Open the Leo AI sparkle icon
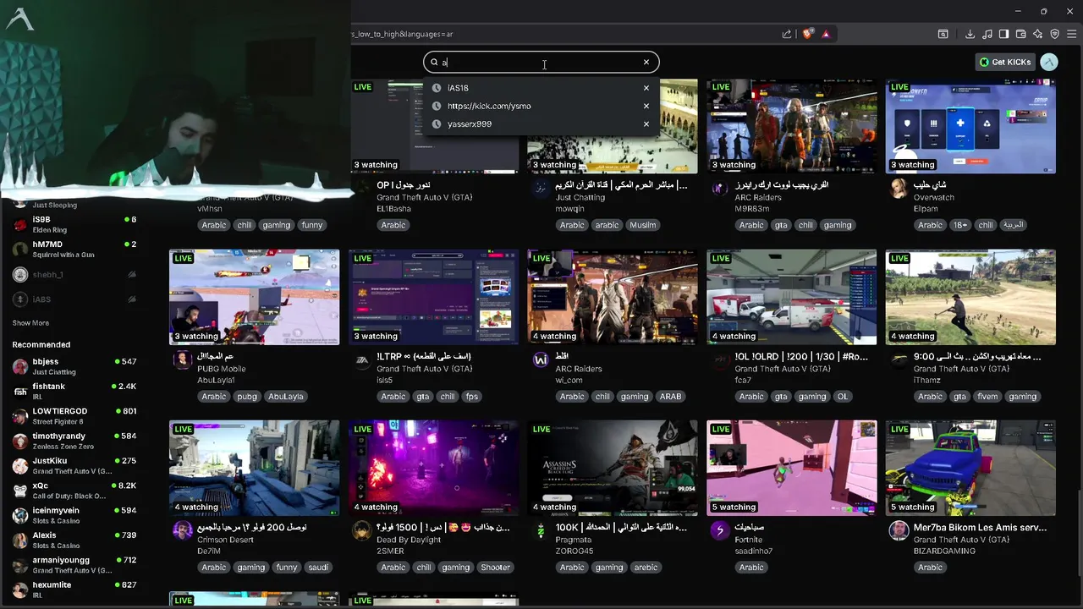The height and width of the screenshot is (609, 1083). point(1037,34)
